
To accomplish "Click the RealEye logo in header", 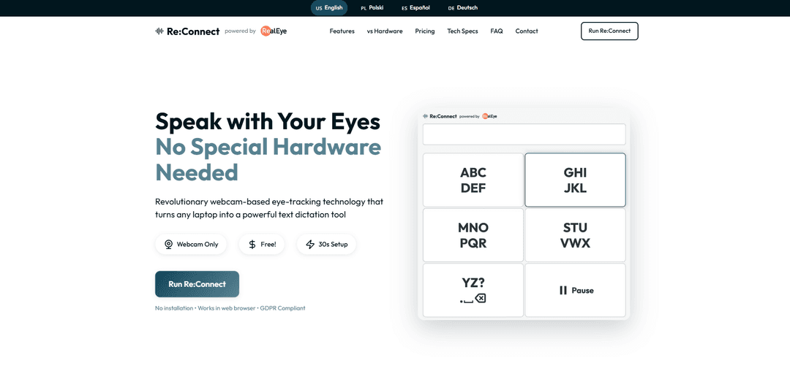I will coord(274,31).
